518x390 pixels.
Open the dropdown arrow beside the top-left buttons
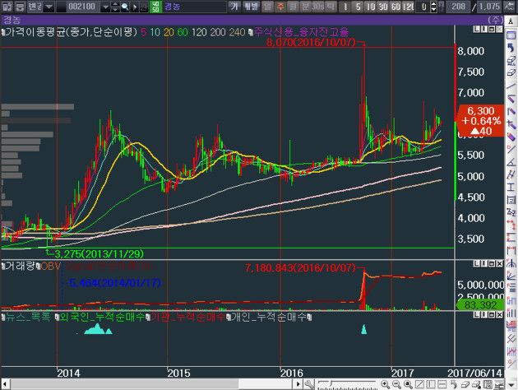coord(49,7)
